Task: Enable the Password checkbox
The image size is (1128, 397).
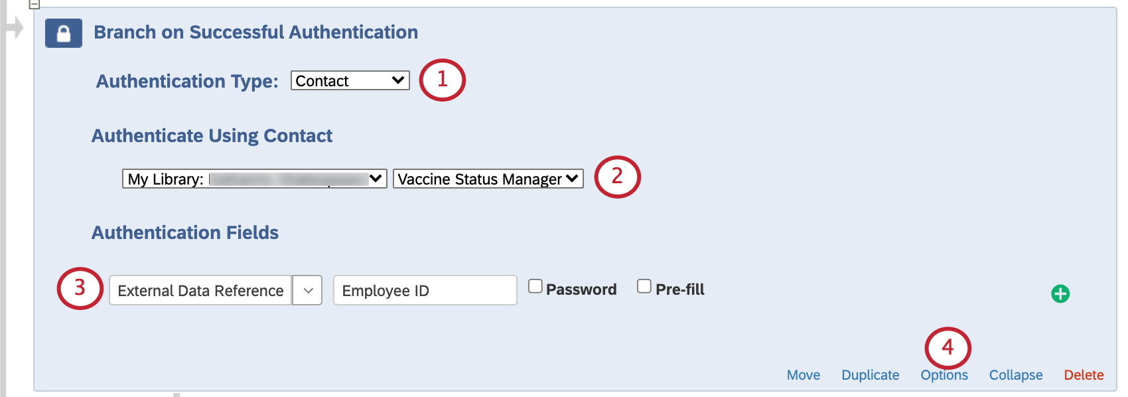Action: [535, 285]
